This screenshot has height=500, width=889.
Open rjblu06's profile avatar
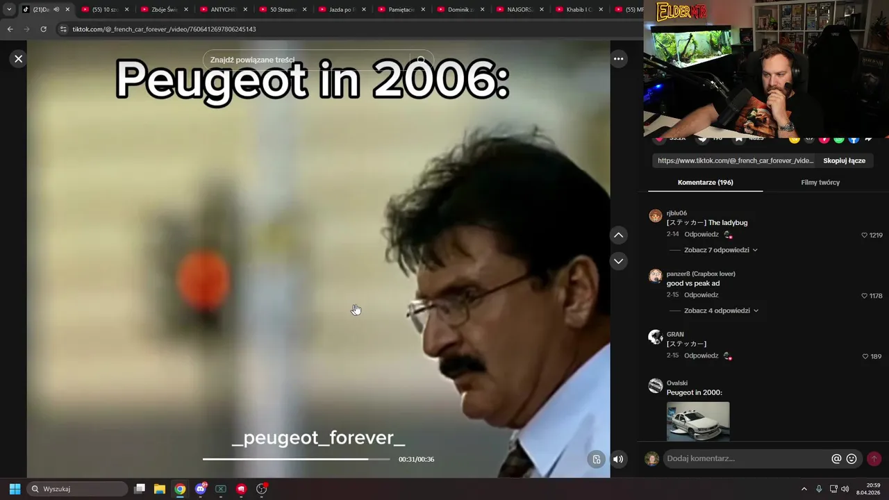coord(655,215)
